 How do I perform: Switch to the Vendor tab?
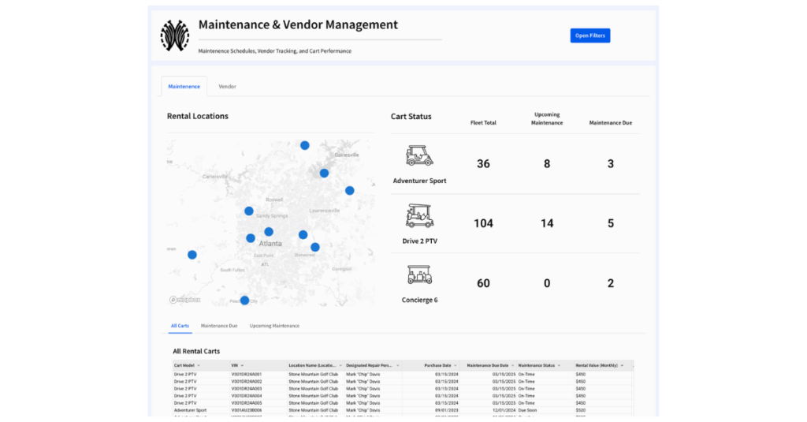pyautogui.click(x=227, y=87)
